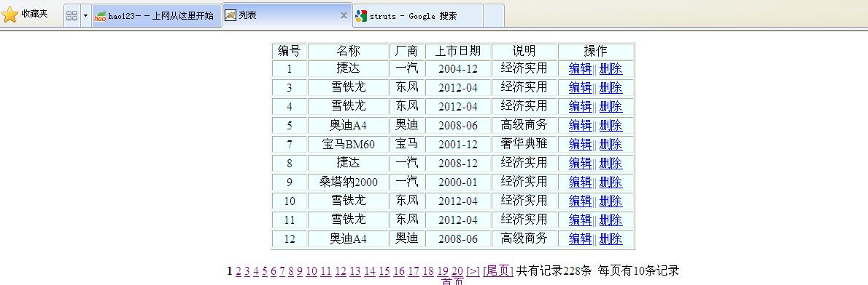868x285 pixels.
Task: Close the 列表 tab
Action: (x=344, y=15)
